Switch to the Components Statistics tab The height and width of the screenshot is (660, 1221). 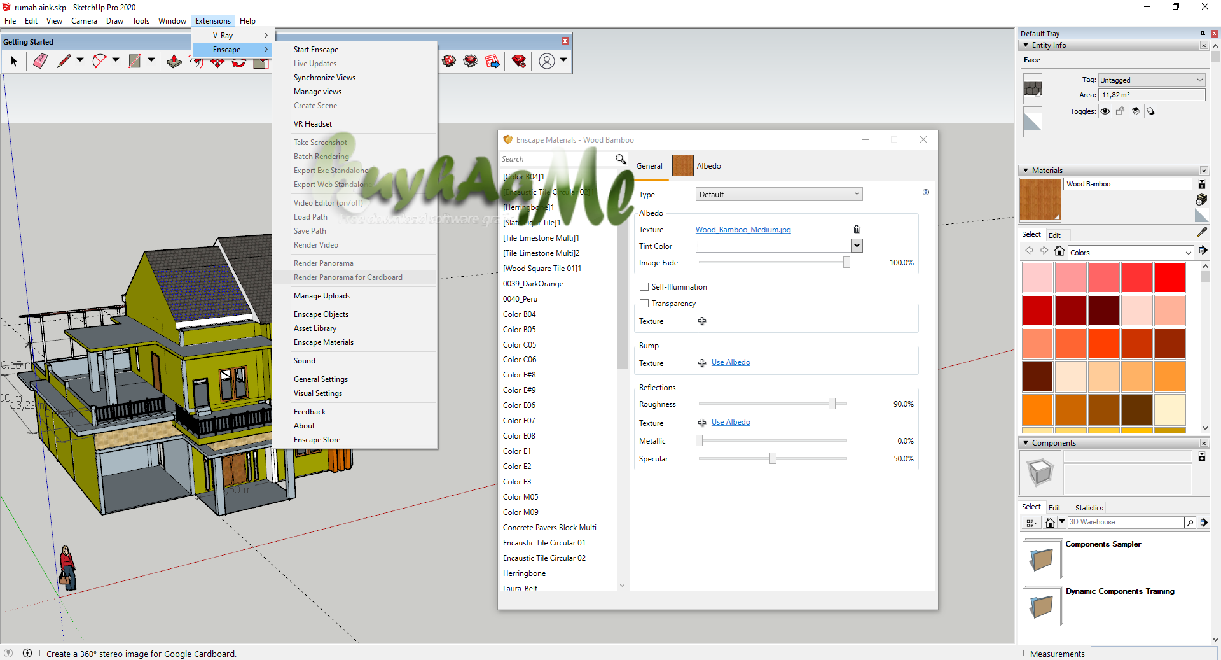click(x=1089, y=508)
